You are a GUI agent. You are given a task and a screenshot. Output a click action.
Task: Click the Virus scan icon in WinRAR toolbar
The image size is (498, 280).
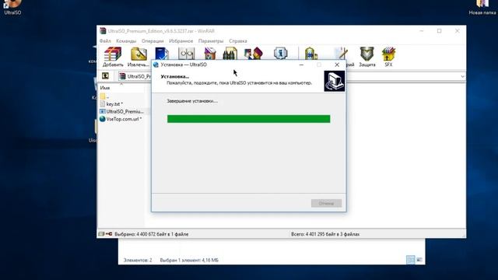pyautogui.click(x=311, y=54)
